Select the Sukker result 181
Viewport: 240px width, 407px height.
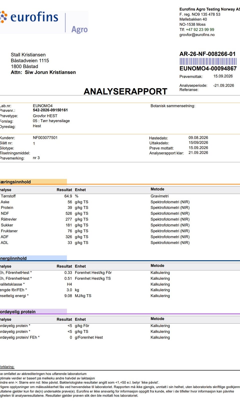click(69, 225)
